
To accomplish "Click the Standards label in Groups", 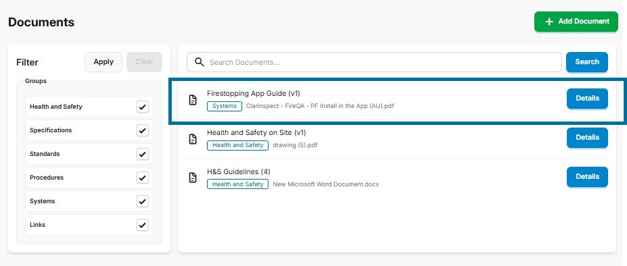I will (45, 154).
